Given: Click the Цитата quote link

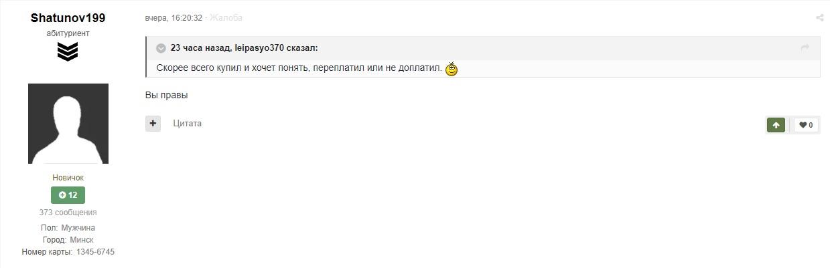Looking at the screenshot, I should (187, 124).
